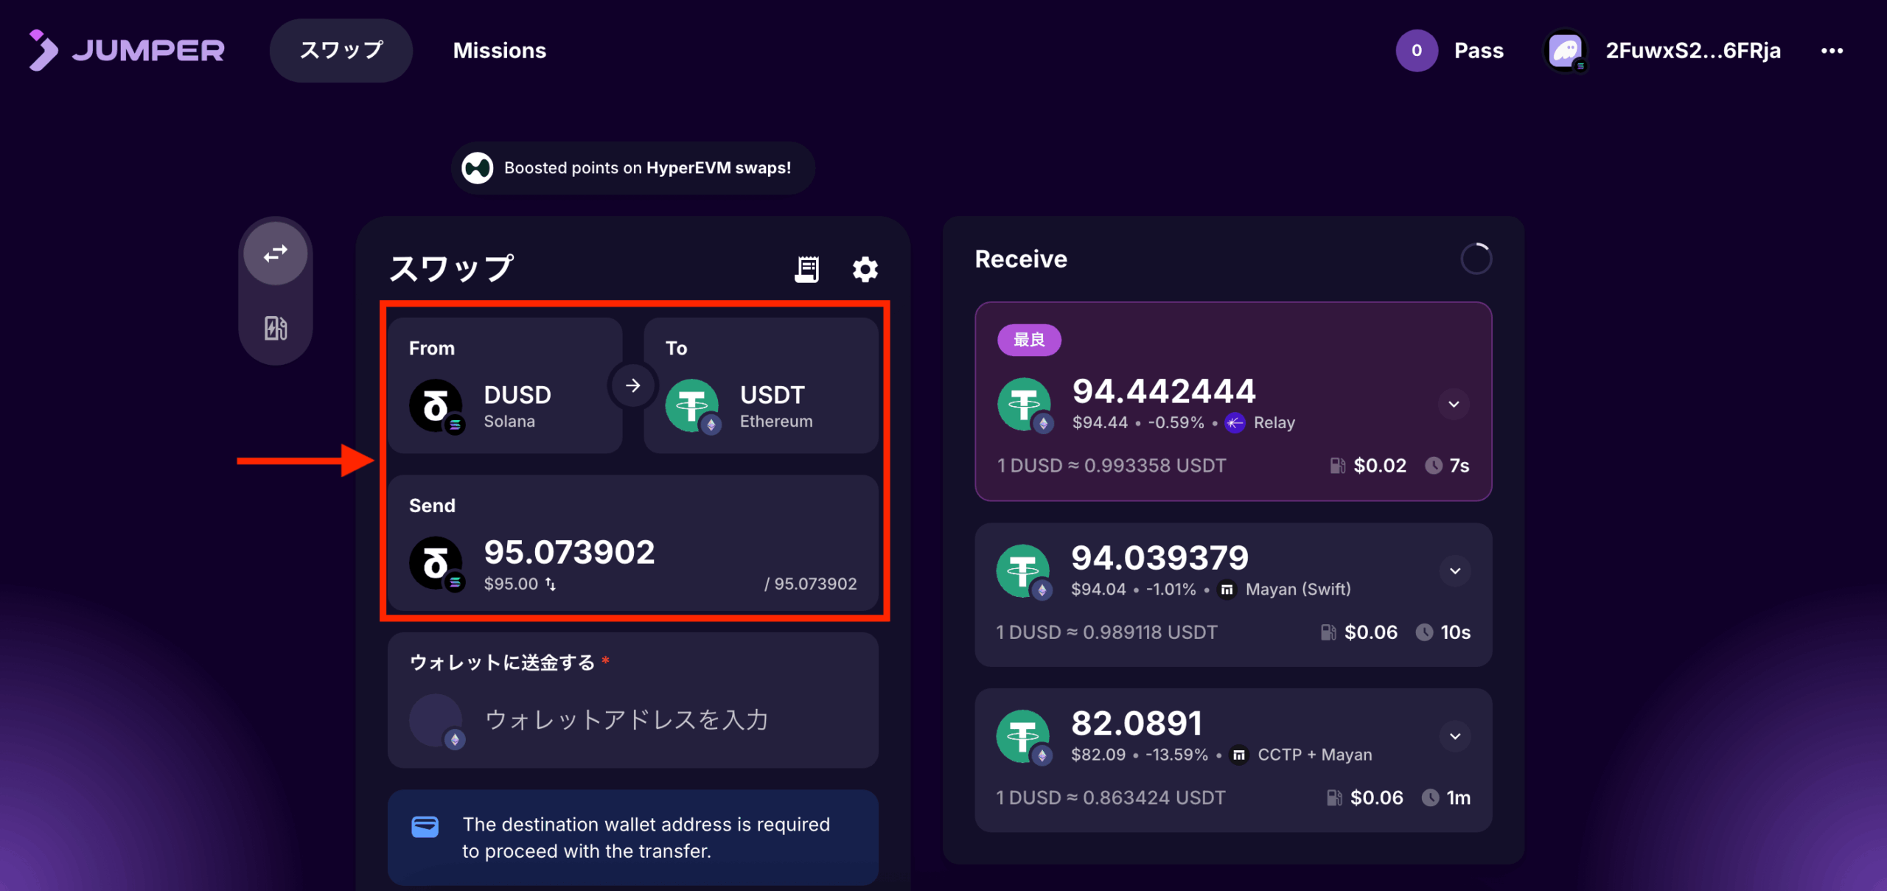Click the Mayan (Swift) provider icon
The height and width of the screenshot is (891, 1887).
click(x=1227, y=590)
